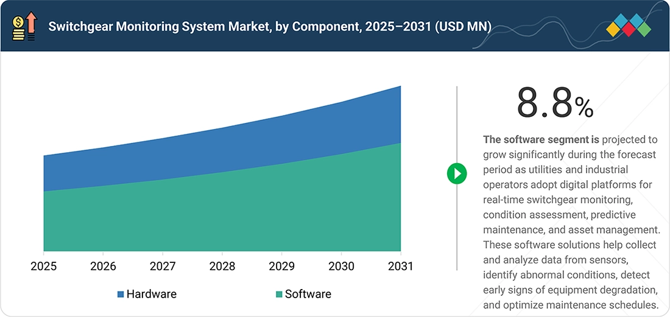Click the 2025 axis label
This screenshot has width=670, height=317.
(44, 266)
